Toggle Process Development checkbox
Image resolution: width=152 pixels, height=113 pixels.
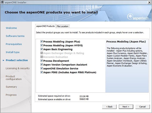(x=42, y=61)
